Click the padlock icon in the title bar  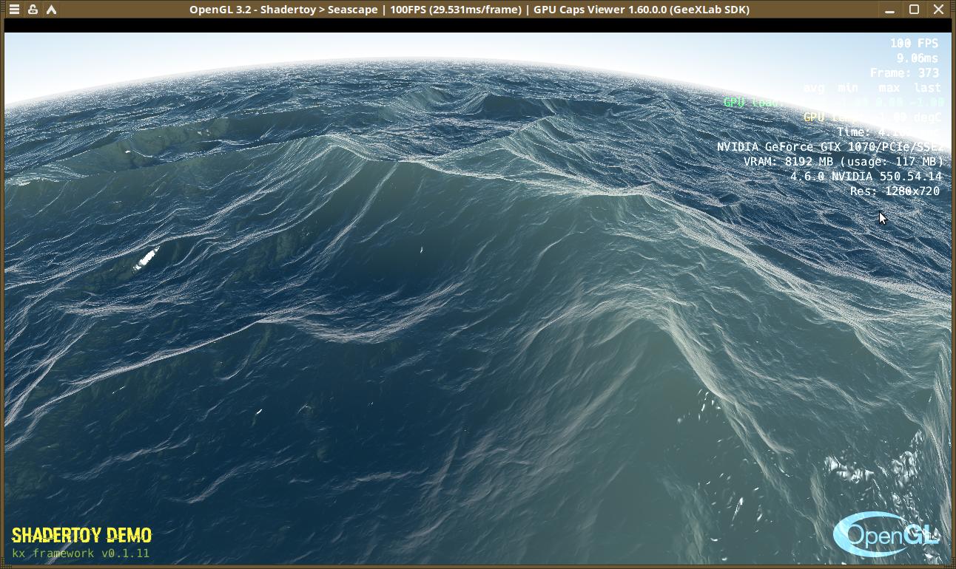click(x=33, y=10)
